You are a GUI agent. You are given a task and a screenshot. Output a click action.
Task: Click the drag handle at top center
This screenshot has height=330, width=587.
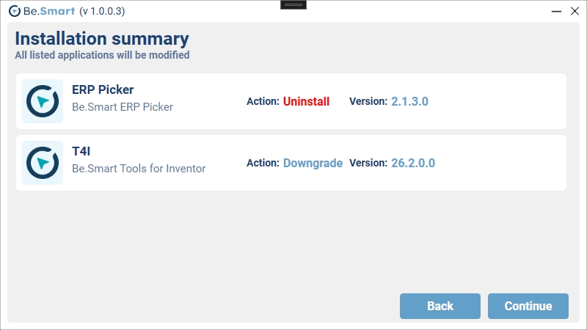tap(293, 4)
